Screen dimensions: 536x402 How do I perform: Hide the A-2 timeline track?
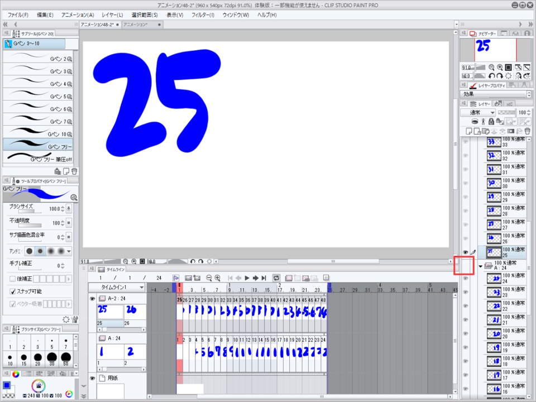[x=93, y=299]
